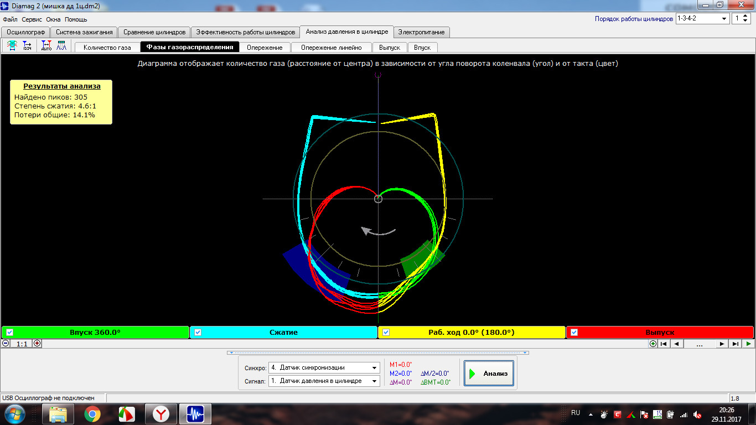
Task: Step to the next record arrow
Action: 722,344
